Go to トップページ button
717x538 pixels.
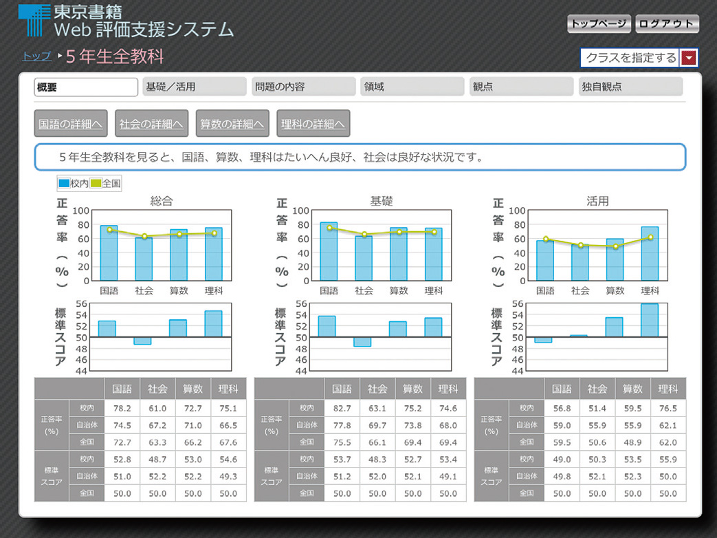(x=599, y=24)
